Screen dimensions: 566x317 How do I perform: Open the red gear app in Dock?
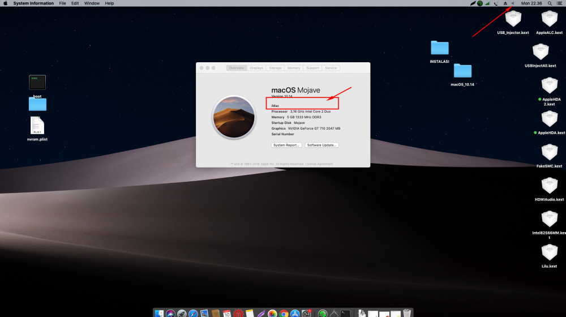coord(238,313)
